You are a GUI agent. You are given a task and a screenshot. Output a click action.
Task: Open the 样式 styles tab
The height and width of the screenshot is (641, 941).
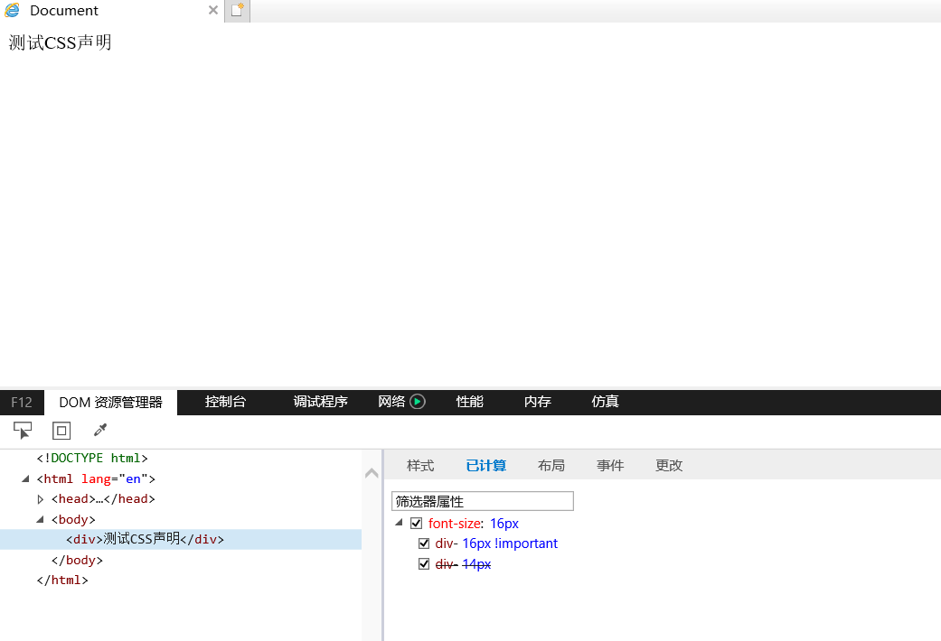coord(420,466)
